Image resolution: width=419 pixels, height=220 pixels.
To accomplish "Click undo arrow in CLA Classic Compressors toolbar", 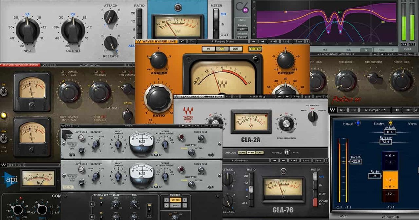I will (228, 97).
